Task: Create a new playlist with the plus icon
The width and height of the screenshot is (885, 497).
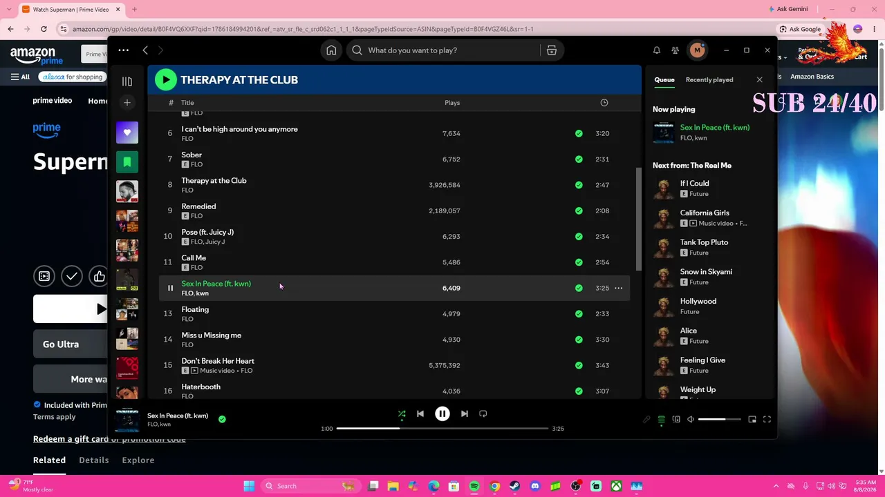Action: click(127, 103)
